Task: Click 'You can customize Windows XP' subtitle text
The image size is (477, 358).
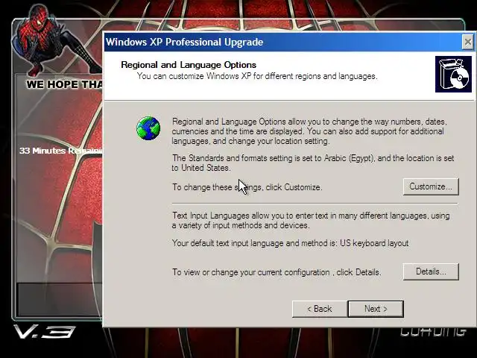Action: (257, 76)
